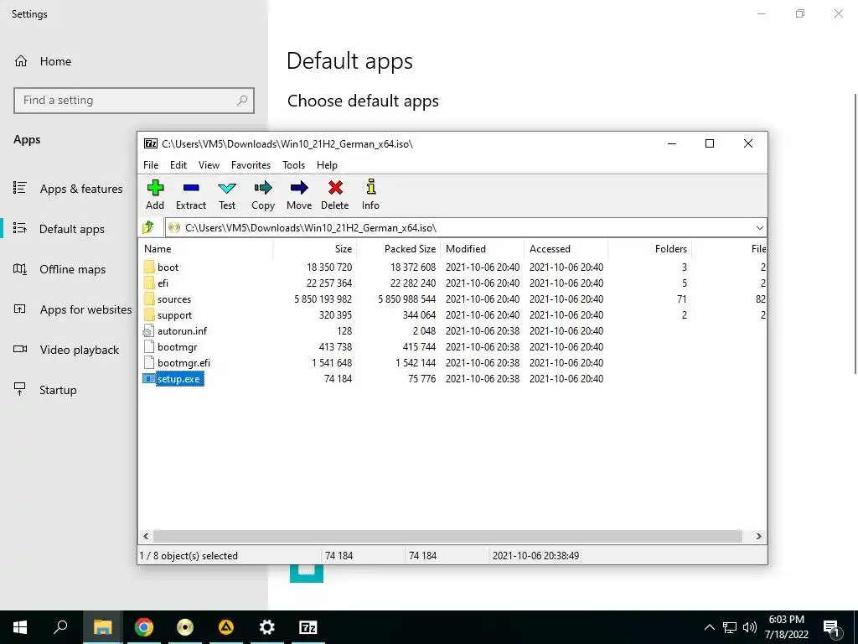Click the taskbar search magnifier

coord(60,627)
